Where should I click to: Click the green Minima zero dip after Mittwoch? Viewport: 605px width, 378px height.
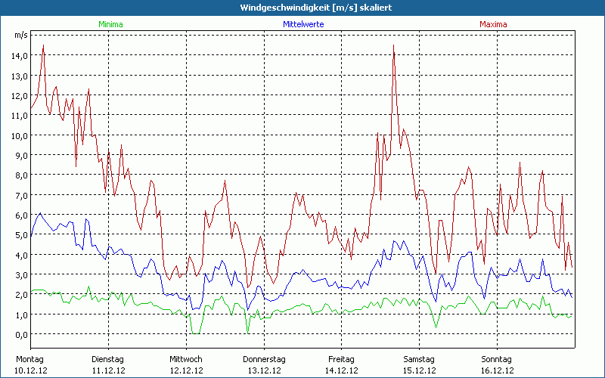click(x=196, y=333)
